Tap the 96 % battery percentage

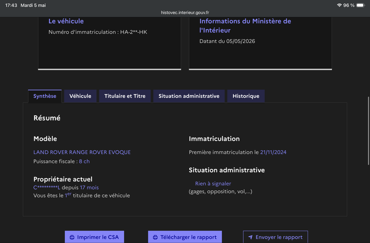(x=349, y=5)
